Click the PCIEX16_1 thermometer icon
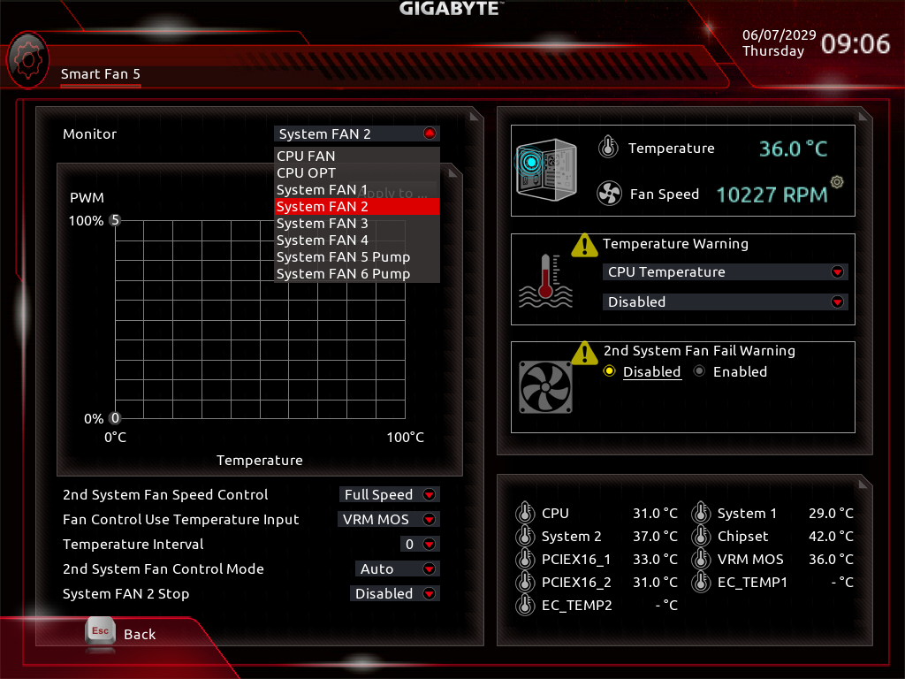 525,559
